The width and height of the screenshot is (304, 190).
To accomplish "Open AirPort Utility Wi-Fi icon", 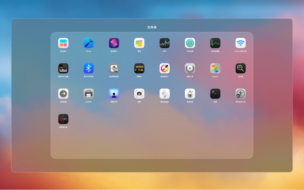I will 241,43.
